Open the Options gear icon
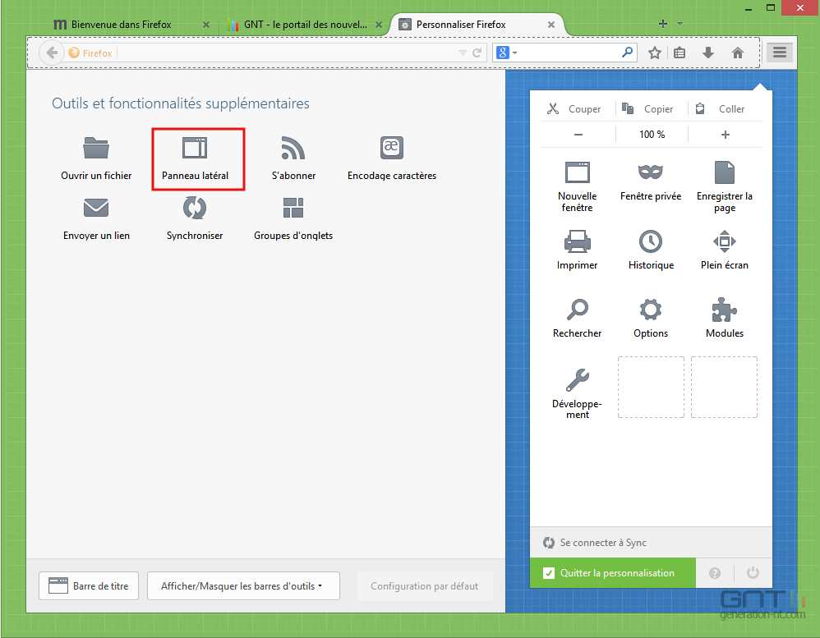Image resolution: width=820 pixels, height=638 pixels. point(651,310)
